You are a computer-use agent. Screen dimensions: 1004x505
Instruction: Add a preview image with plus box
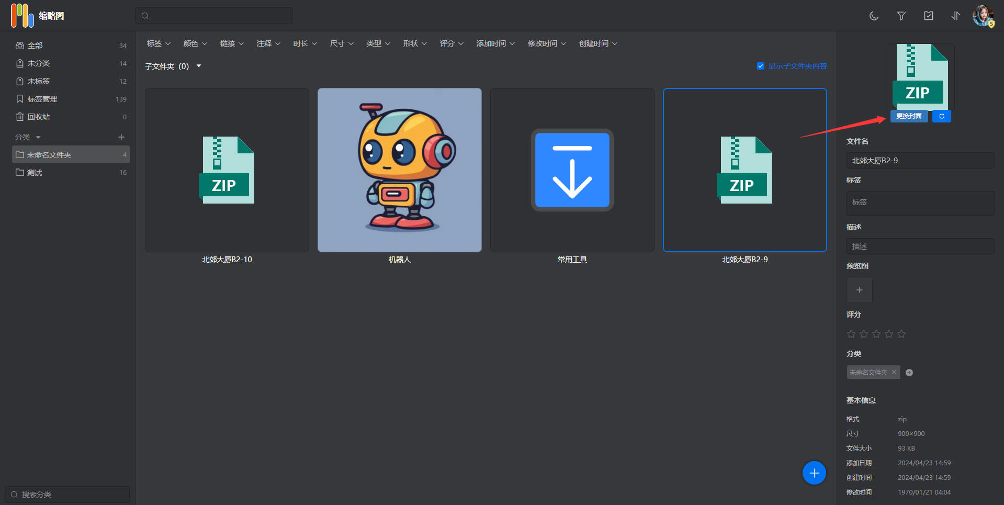click(x=859, y=290)
